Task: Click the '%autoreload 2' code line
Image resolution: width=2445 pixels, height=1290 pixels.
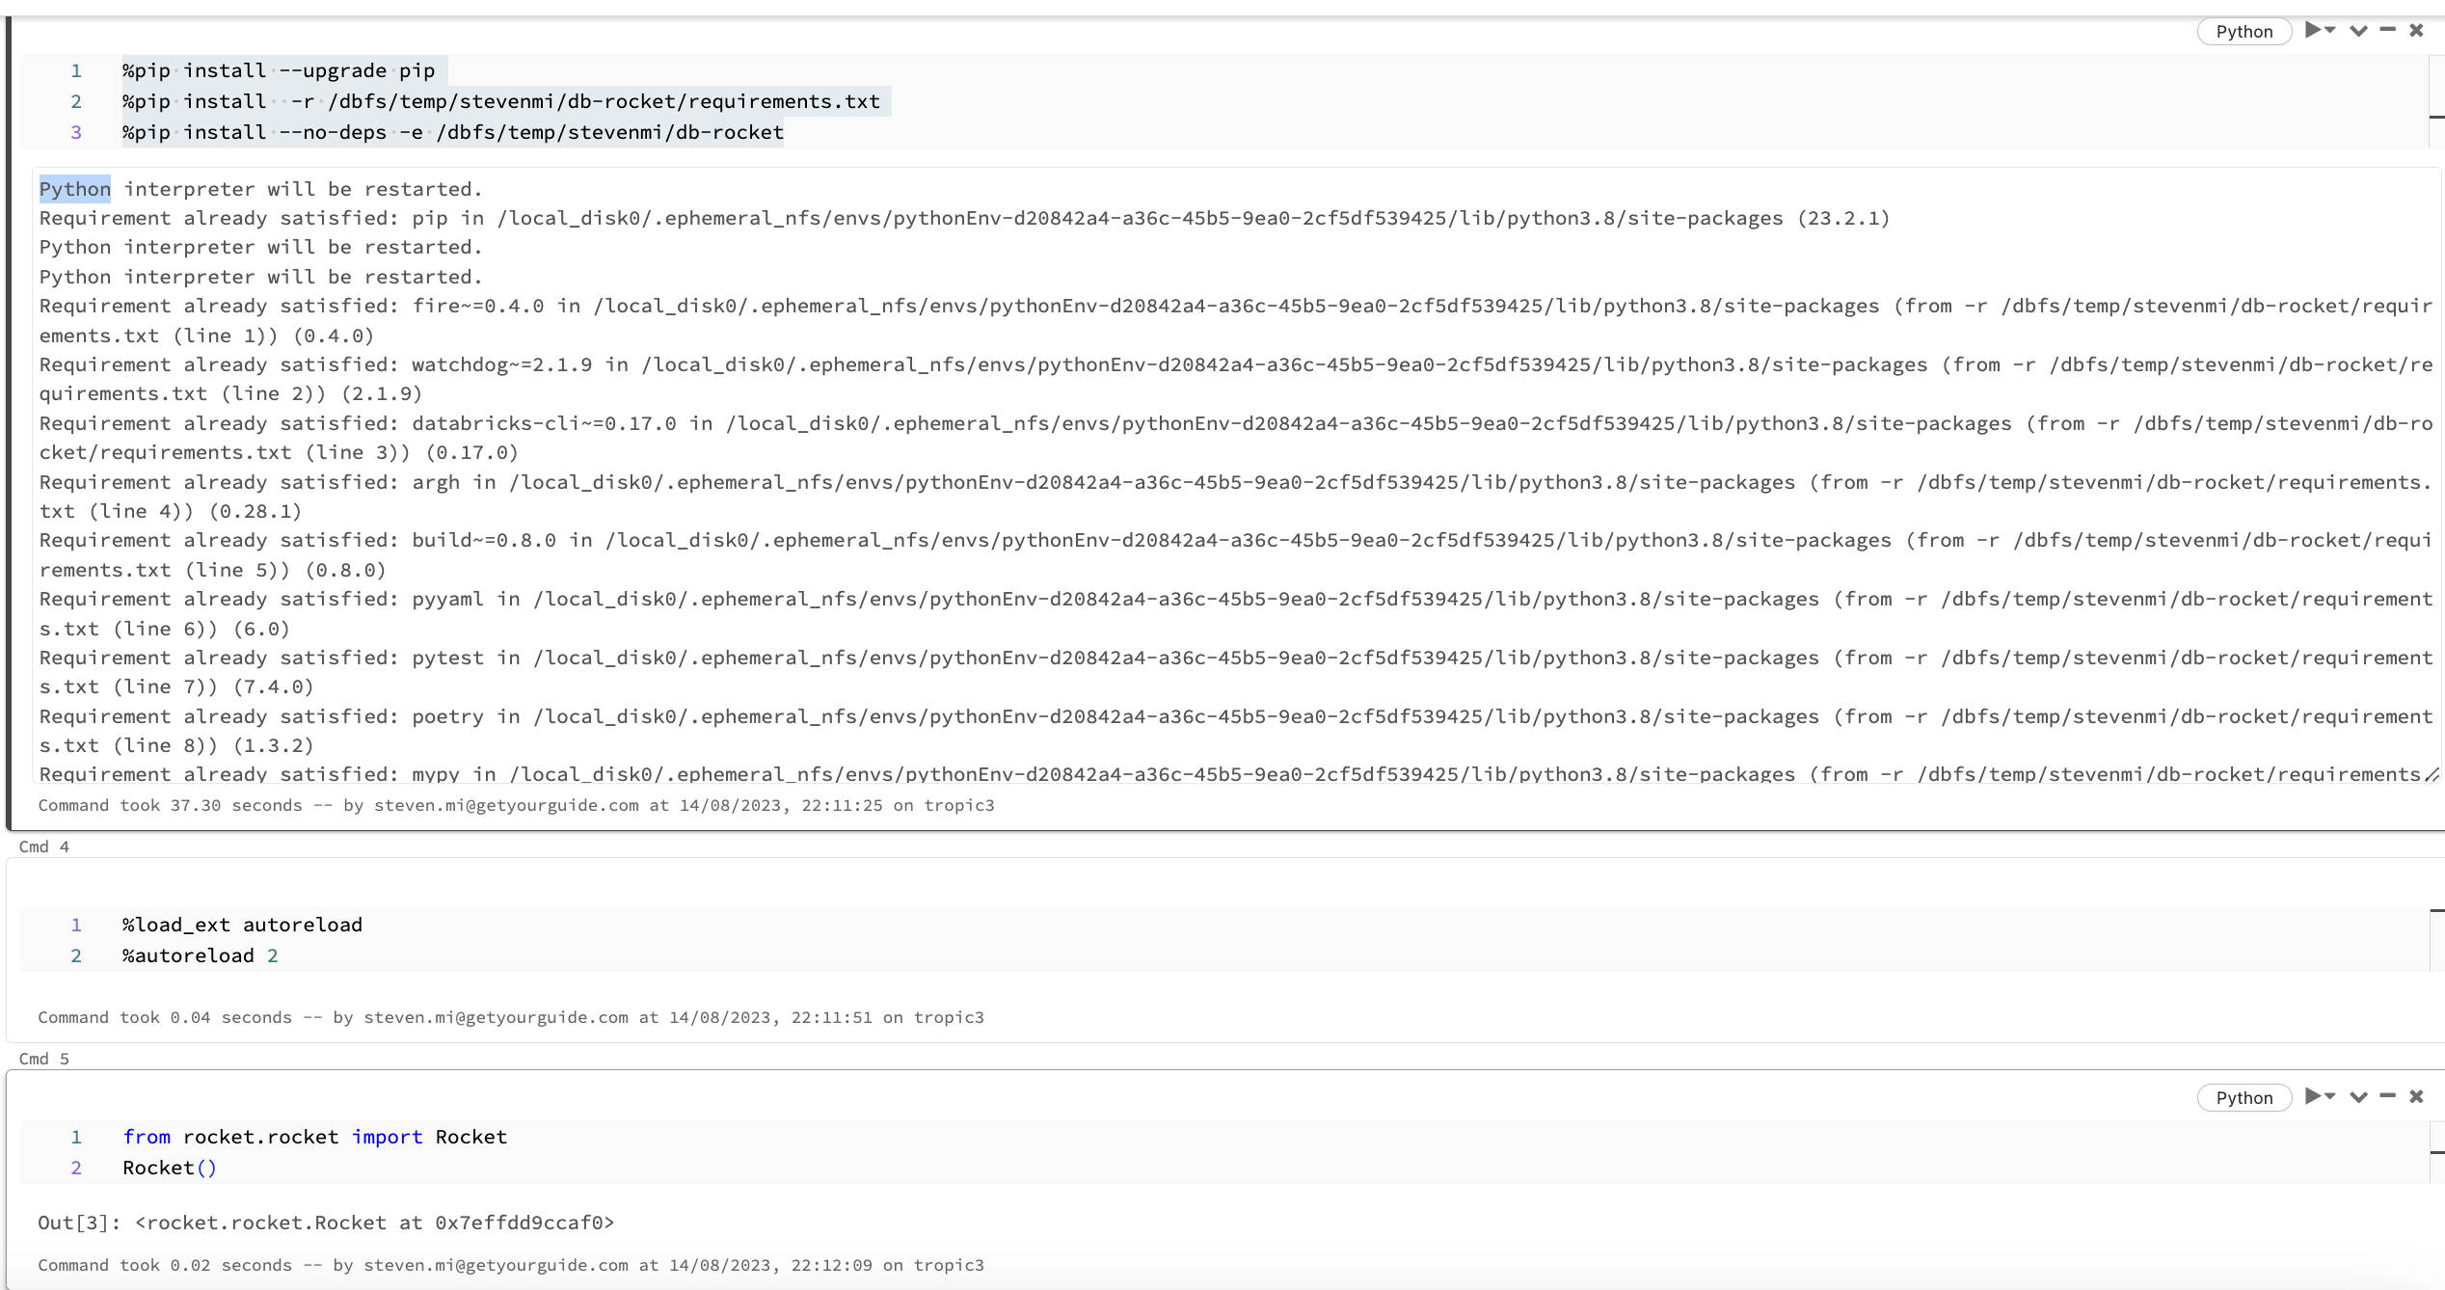Action: [201, 955]
